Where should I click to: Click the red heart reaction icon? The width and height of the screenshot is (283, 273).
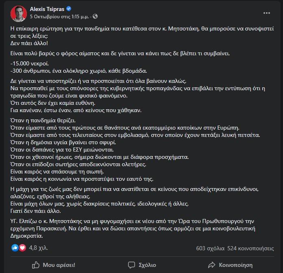[x=22, y=248]
